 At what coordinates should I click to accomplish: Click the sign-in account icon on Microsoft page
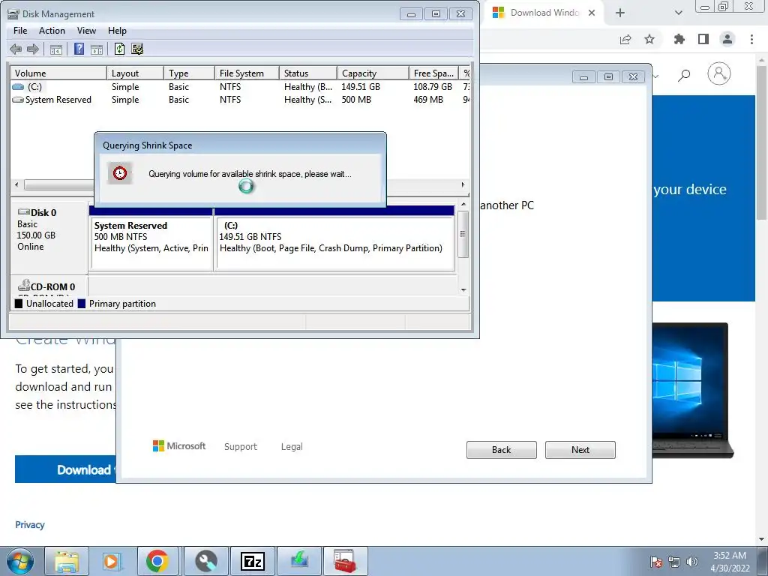tap(718, 74)
